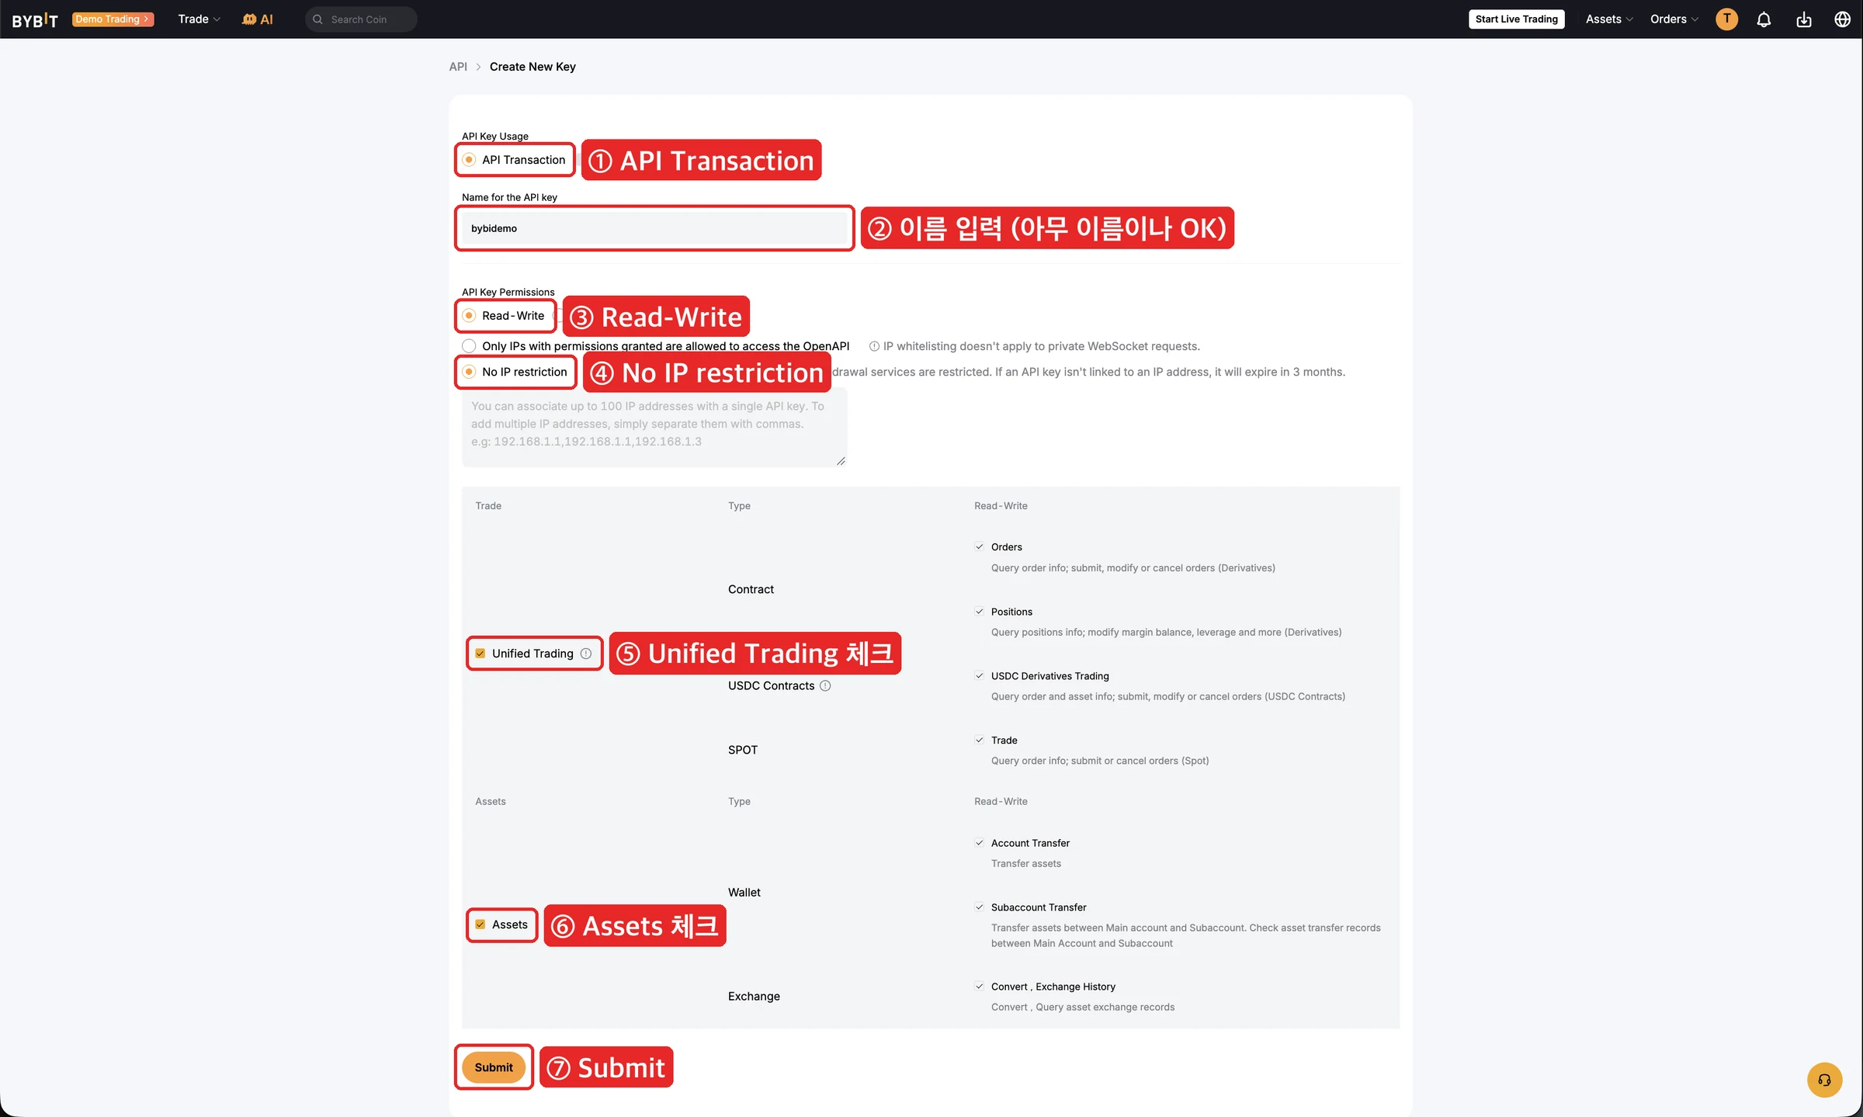Open the Unified Trading info icon
Screen dimensions: 1863x1117
point(586,654)
